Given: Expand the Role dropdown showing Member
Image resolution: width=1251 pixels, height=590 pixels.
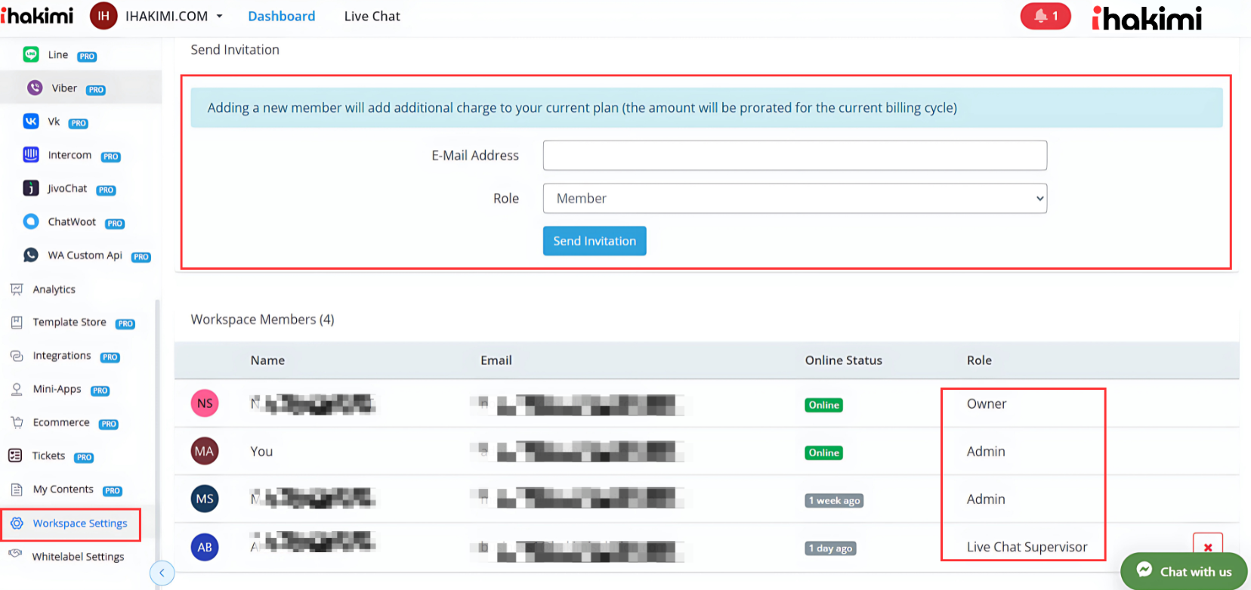Looking at the screenshot, I should 795,199.
